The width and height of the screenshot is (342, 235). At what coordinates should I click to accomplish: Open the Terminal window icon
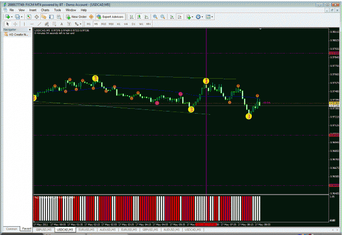coord(51,17)
